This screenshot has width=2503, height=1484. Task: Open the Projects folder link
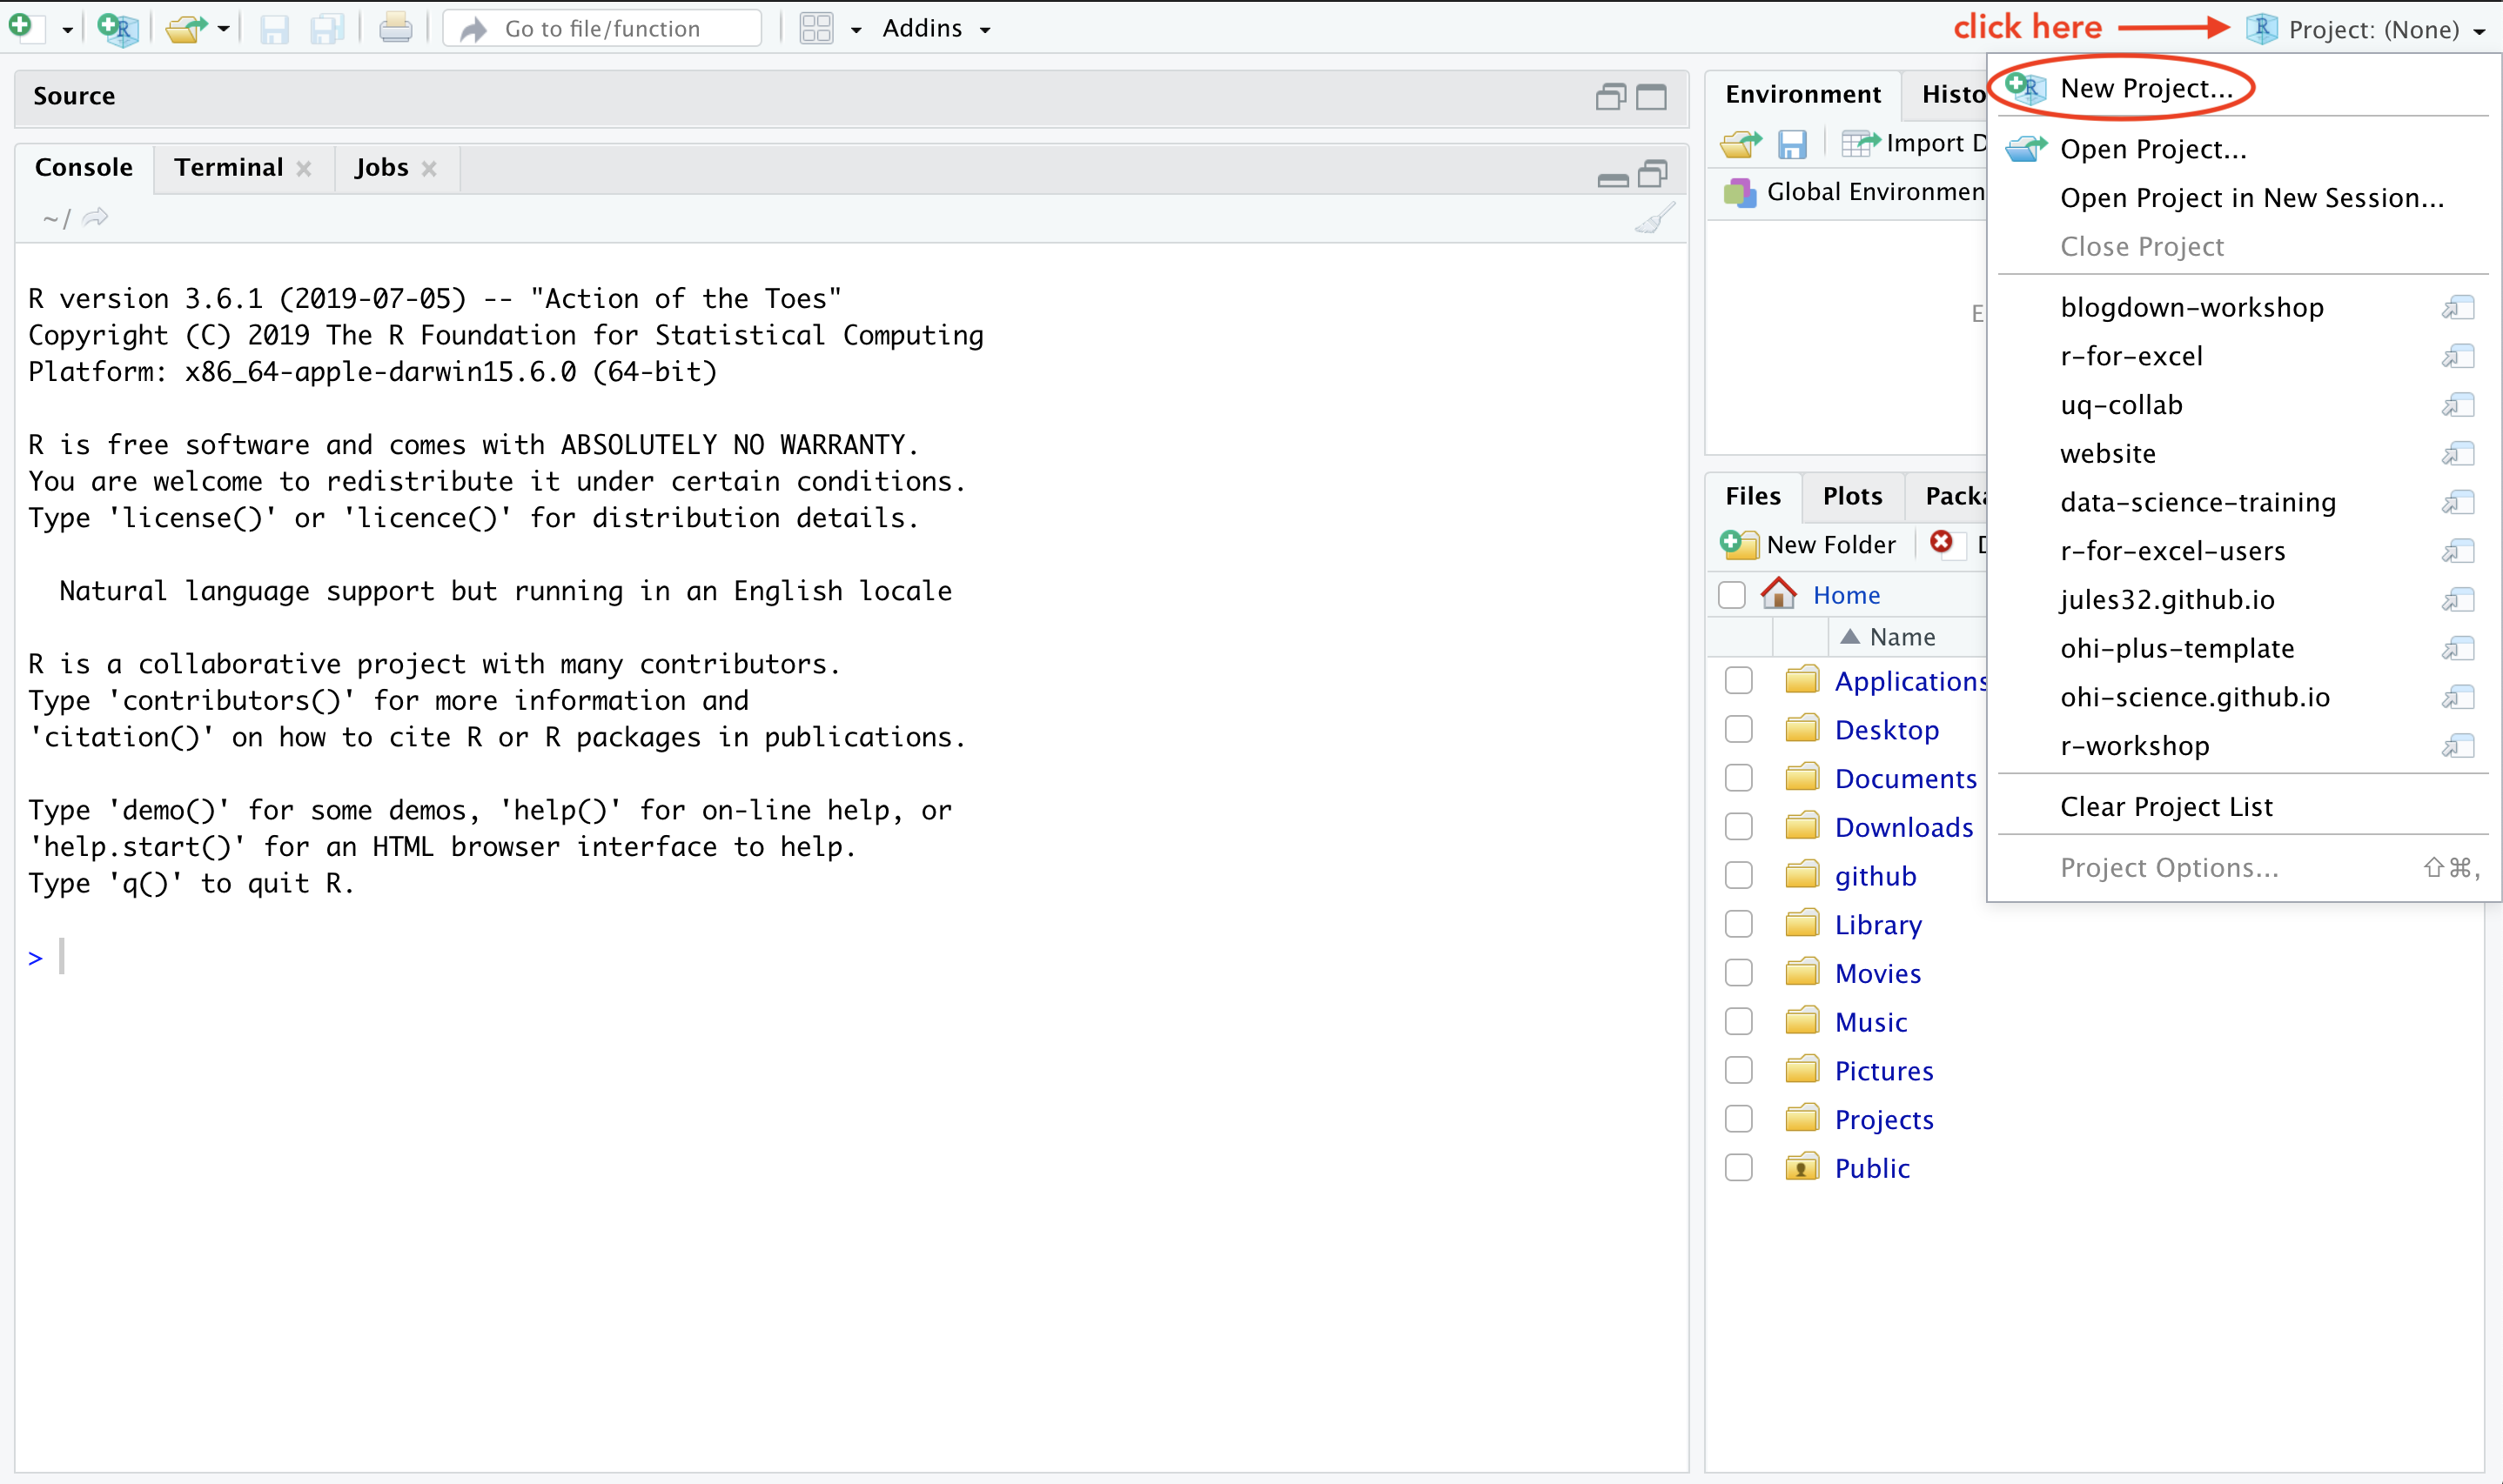pyautogui.click(x=1883, y=1120)
